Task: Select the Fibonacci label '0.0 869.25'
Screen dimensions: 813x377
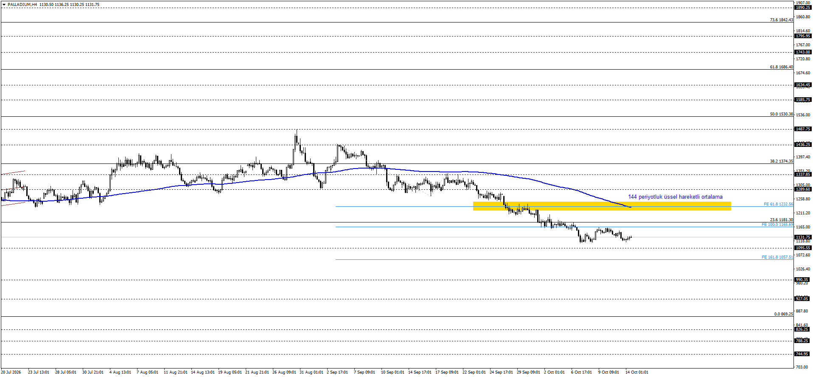Action: pos(783,314)
